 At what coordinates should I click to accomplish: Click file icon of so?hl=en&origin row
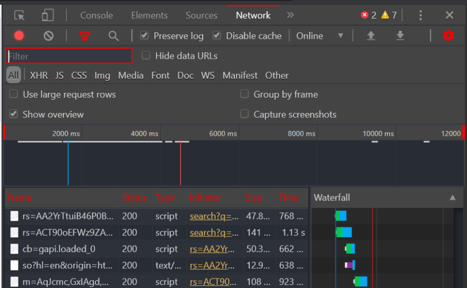click(x=14, y=265)
